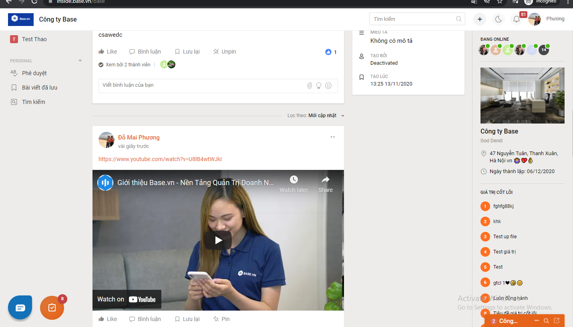Image resolution: width=573 pixels, height=327 pixels.
Task: Click the 14 more online members badge
Action: tap(544, 50)
